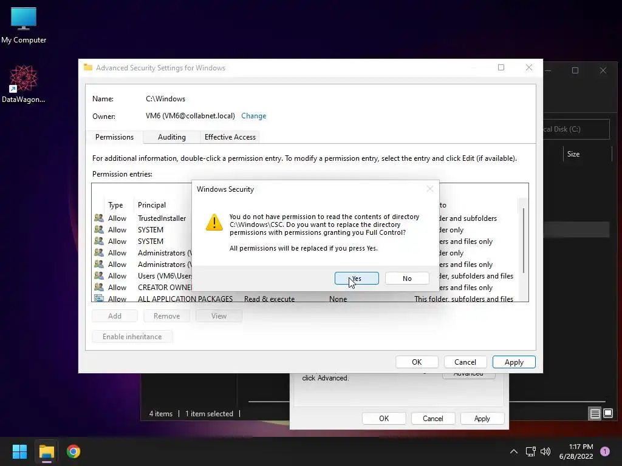Click OK in Advanced Security Settings
The height and width of the screenshot is (466, 622).
click(417, 362)
